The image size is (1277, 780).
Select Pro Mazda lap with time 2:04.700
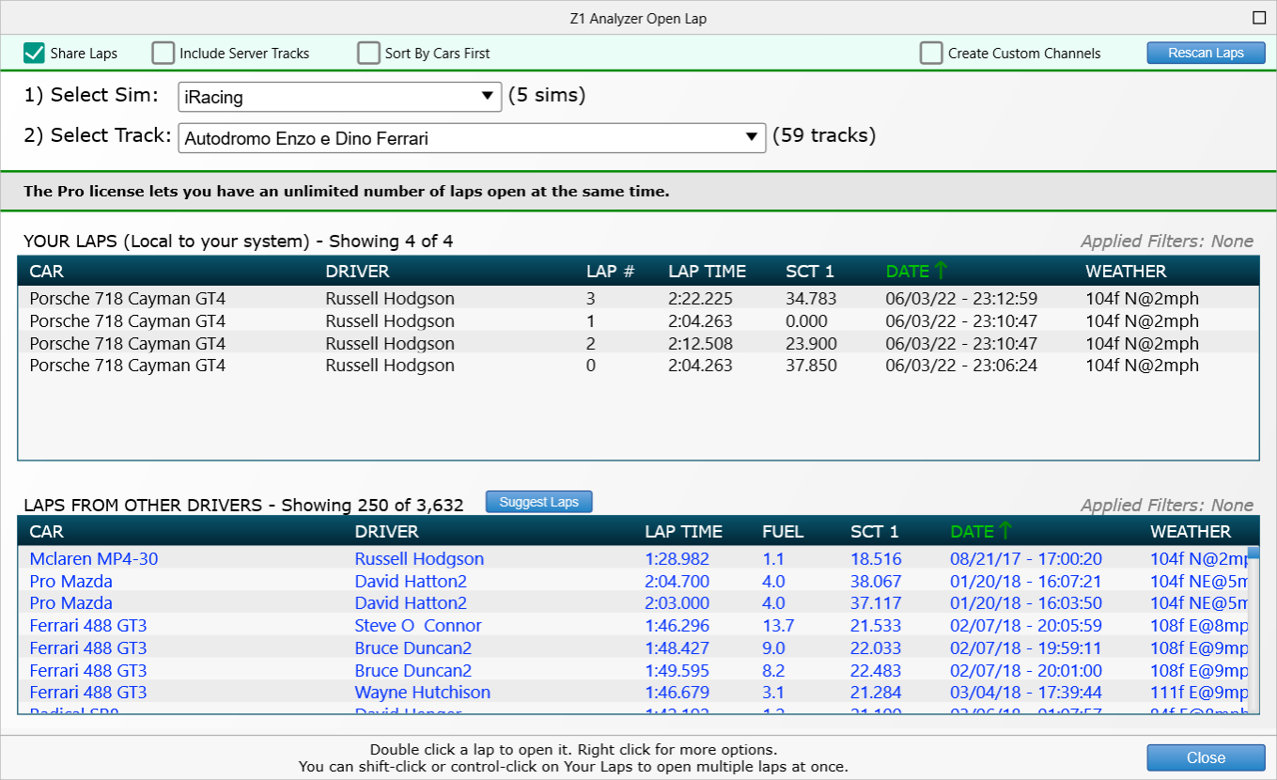click(632, 582)
